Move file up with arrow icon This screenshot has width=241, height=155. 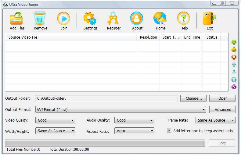click(x=234, y=65)
